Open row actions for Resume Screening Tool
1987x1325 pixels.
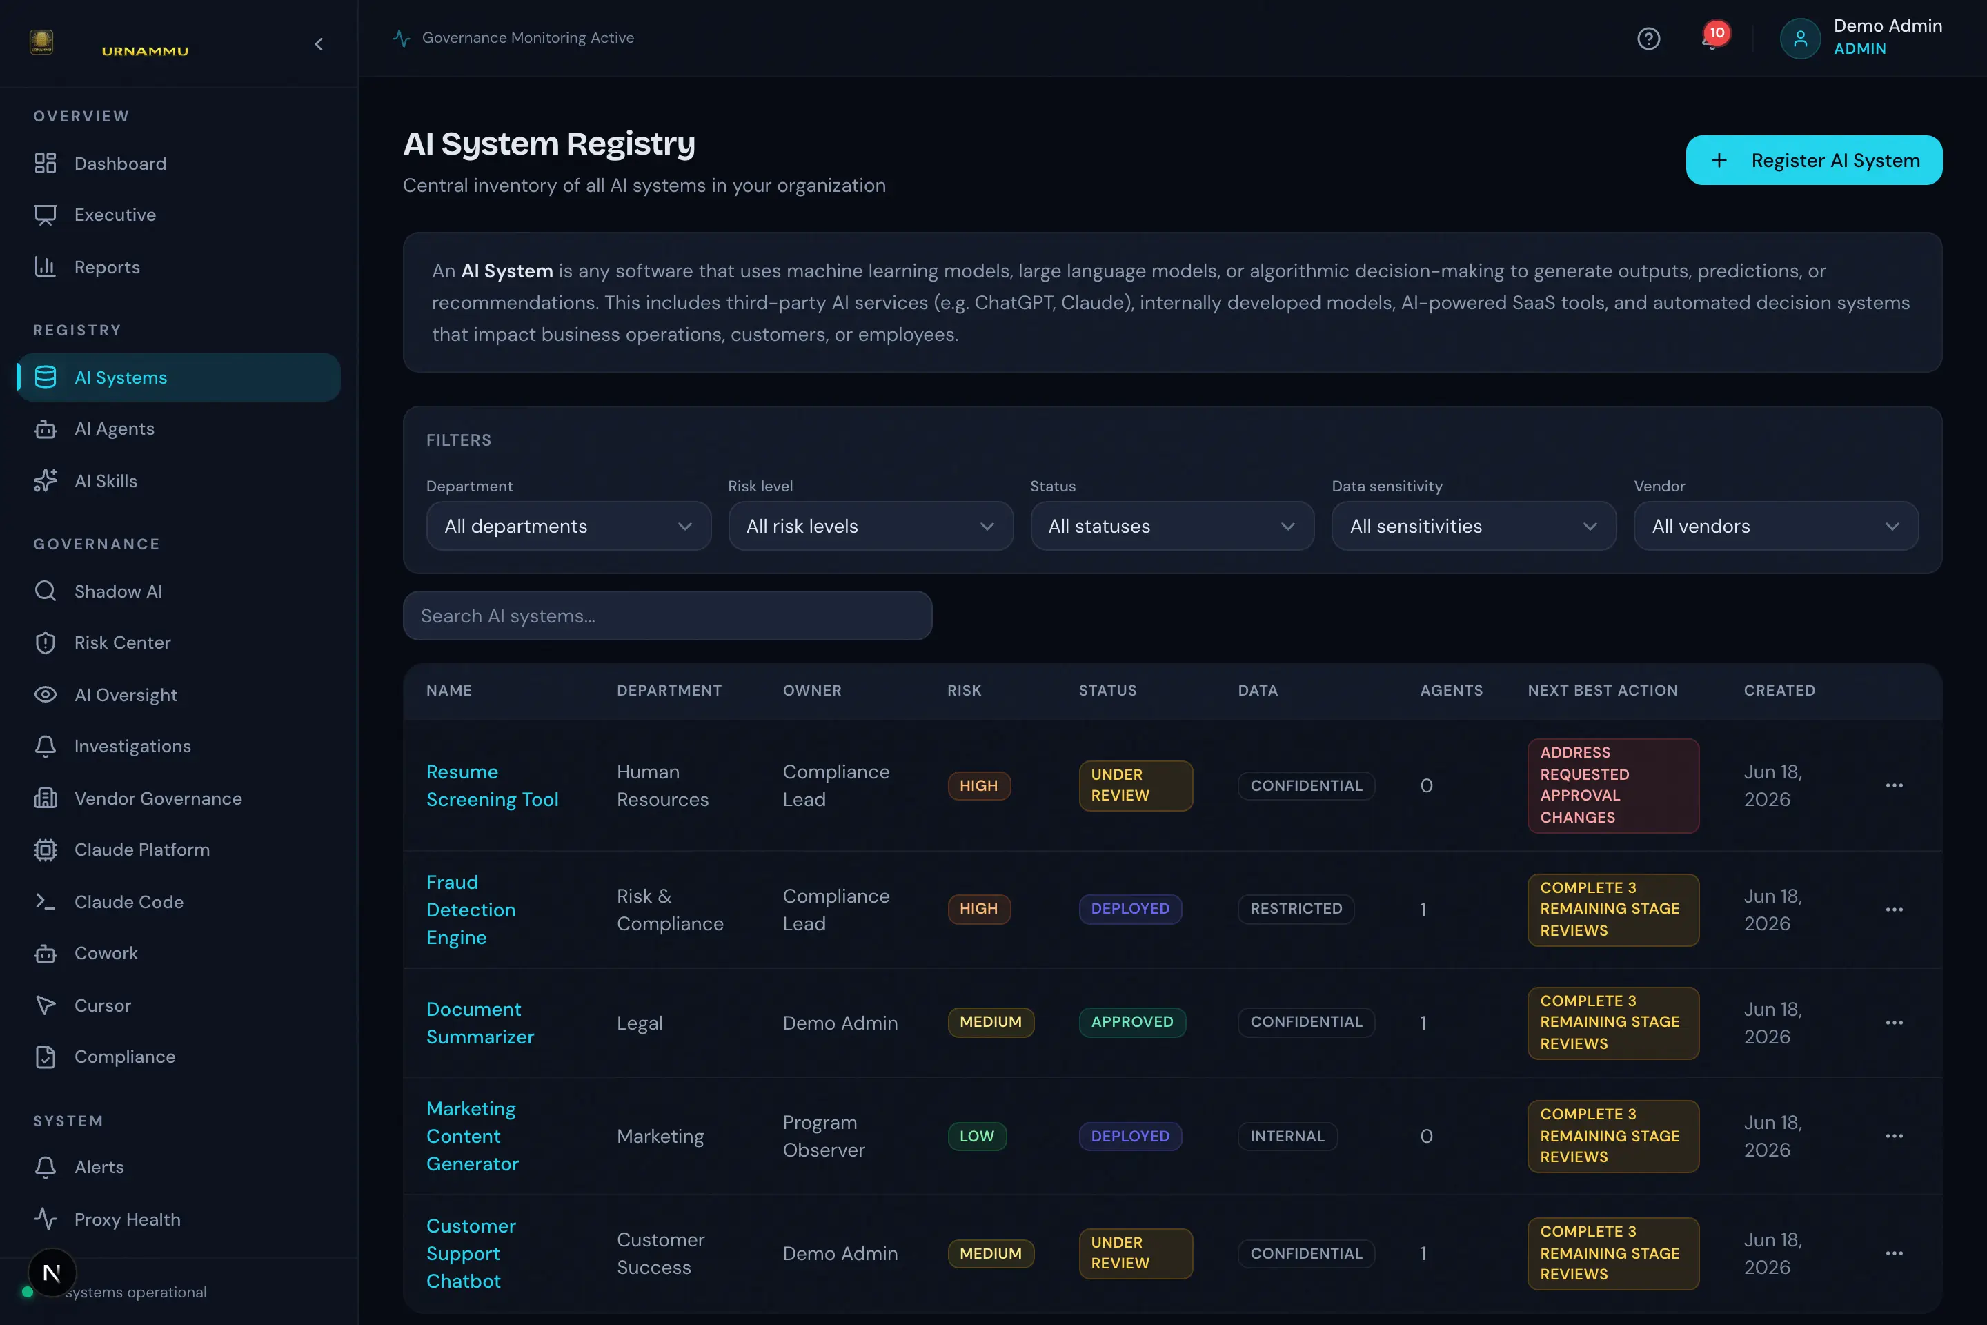coord(1894,786)
